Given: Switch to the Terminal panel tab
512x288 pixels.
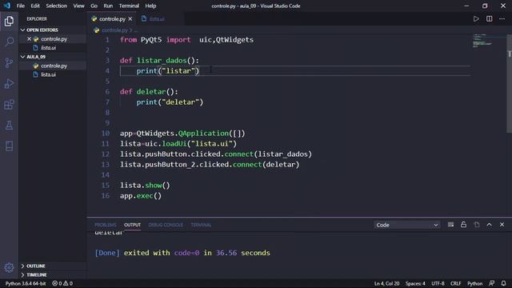Looking at the screenshot, I should click(x=201, y=225).
